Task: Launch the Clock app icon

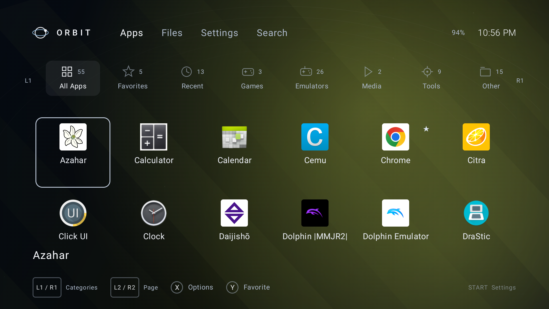Action: 154,213
